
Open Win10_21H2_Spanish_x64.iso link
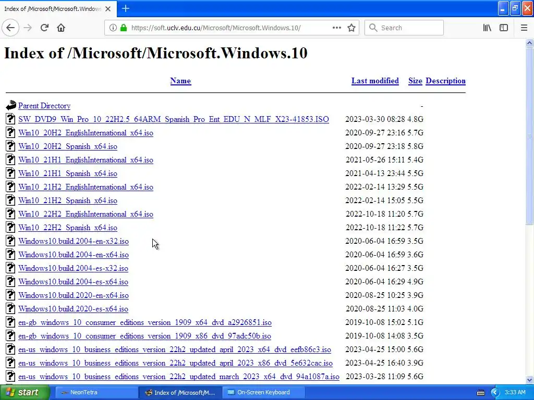(x=68, y=201)
